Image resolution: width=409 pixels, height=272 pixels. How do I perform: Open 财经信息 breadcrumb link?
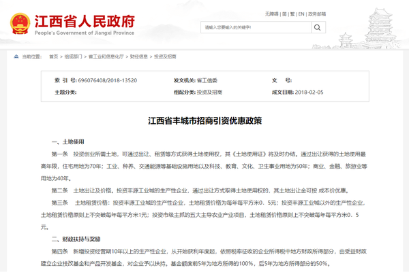click(x=139, y=56)
